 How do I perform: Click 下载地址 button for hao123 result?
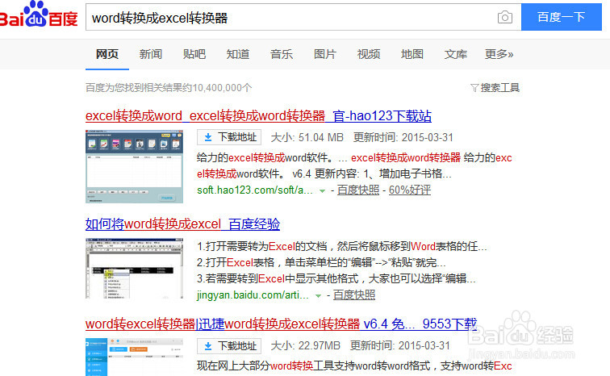(229, 137)
